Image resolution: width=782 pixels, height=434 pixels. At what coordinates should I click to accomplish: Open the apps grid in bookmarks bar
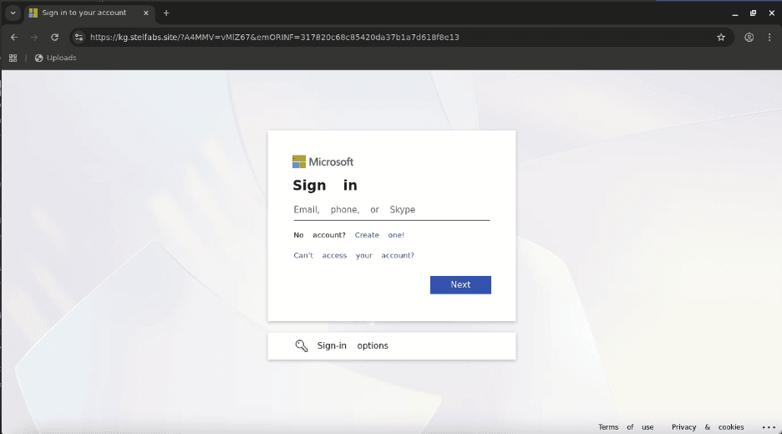(13, 58)
